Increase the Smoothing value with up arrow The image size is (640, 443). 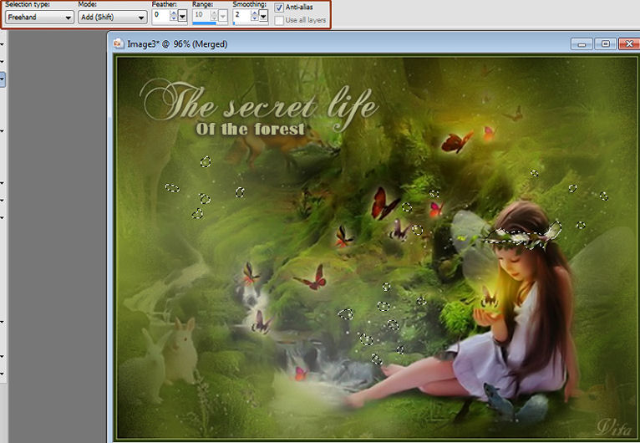click(x=254, y=13)
